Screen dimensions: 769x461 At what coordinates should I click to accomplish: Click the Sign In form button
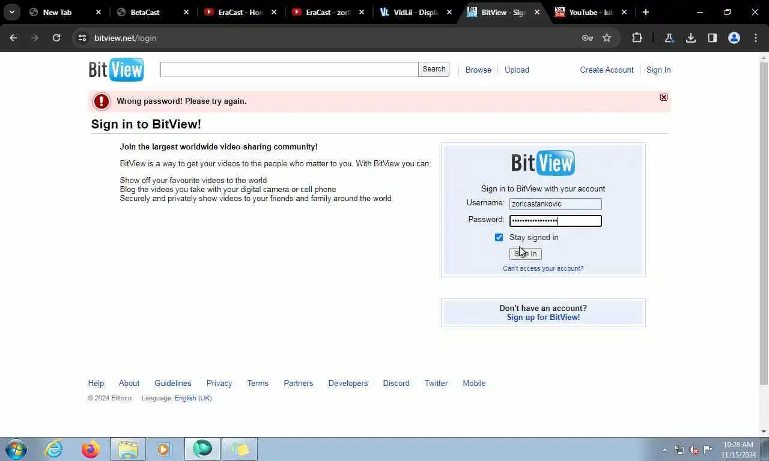click(526, 254)
